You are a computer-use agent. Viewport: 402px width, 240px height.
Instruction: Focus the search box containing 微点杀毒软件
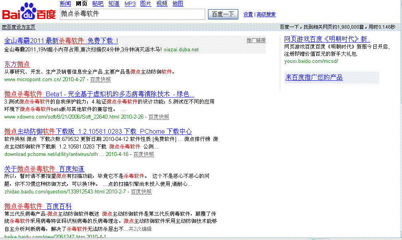click(x=132, y=14)
